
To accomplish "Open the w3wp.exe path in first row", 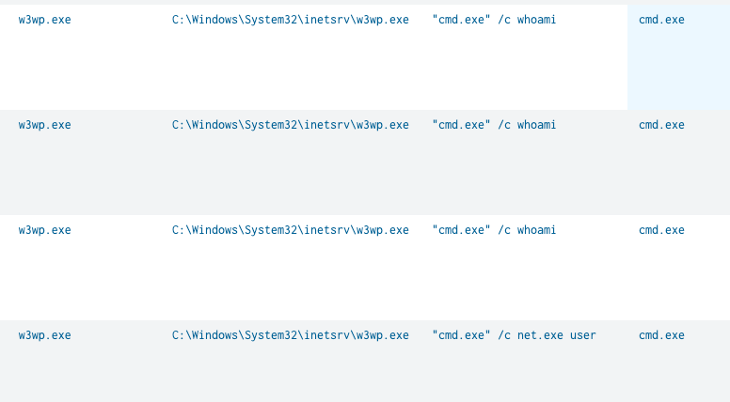I will (x=290, y=20).
